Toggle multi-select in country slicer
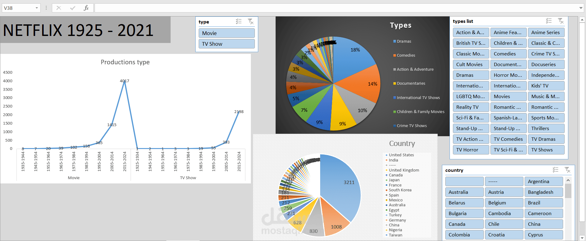Image resolution: width=586 pixels, height=241 pixels. pyautogui.click(x=555, y=170)
